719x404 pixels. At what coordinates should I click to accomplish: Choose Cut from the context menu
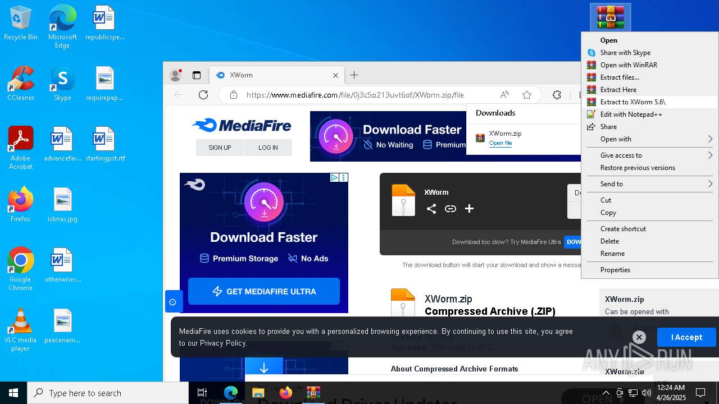click(x=650, y=200)
